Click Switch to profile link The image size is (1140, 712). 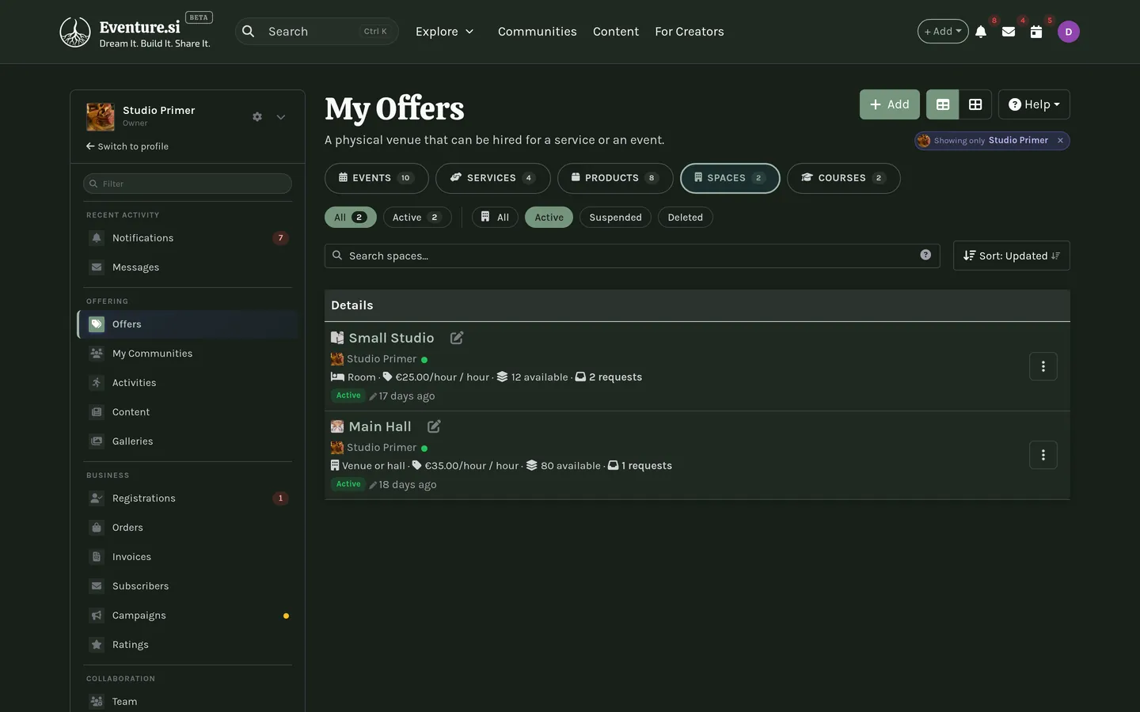click(127, 146)
